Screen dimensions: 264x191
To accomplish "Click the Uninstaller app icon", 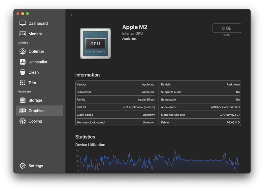I will click(x=22, y=62).
